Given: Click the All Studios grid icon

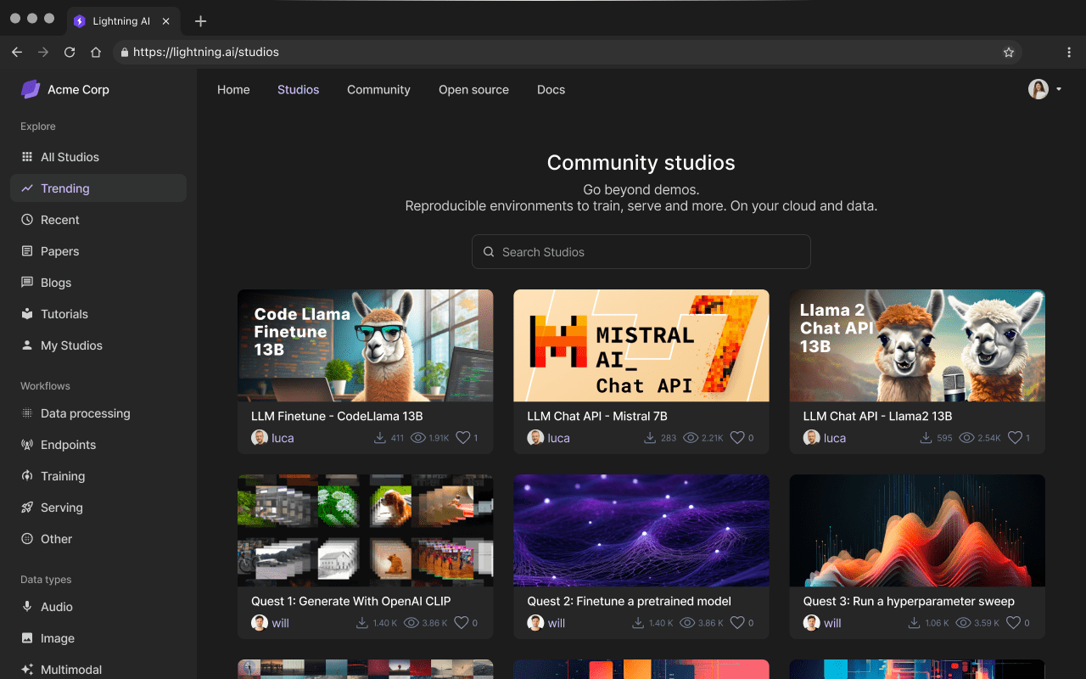Looking at the screenshot, I should pos(27,157).
